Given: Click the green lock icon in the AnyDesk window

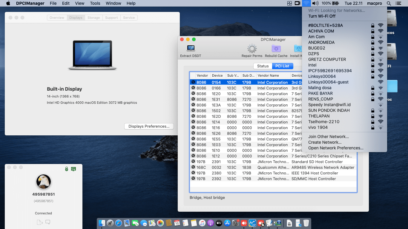Looking at the screenshot, I should [67, 169].
